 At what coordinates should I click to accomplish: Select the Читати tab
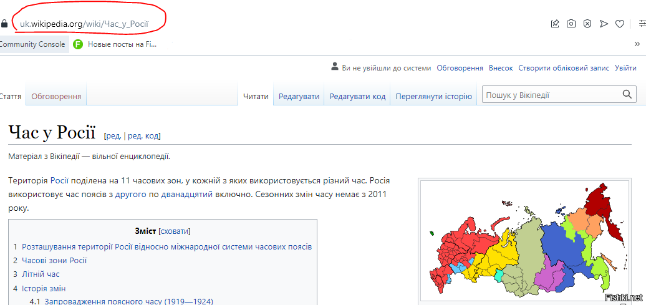click(256, 97)
